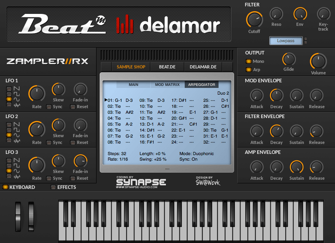335x243 pixels.
Task: Enable Sync for LFO 3
Action: 49,178
